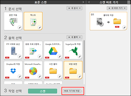Image resolution: width=131 pixels, height=96 pixels.
Task: Click the output list vertical scrollbar
Action: [84, 56]
